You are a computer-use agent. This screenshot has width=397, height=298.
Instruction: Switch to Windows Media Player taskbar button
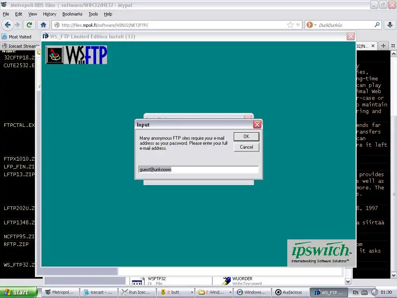[252, 292]
